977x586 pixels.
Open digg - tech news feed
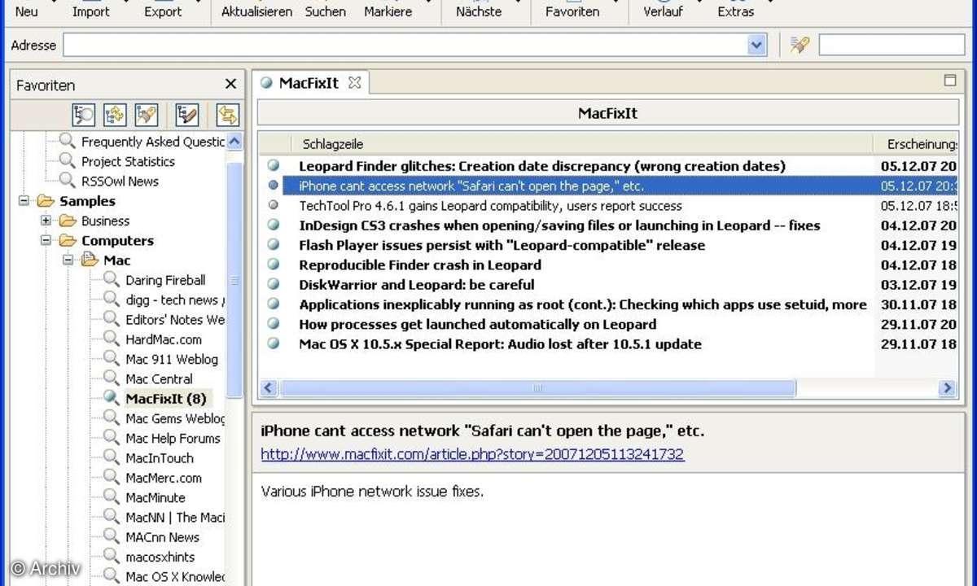coord(174,300)
